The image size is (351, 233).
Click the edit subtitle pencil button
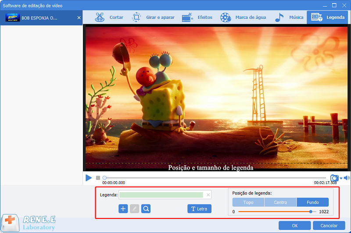pos(135,209)
